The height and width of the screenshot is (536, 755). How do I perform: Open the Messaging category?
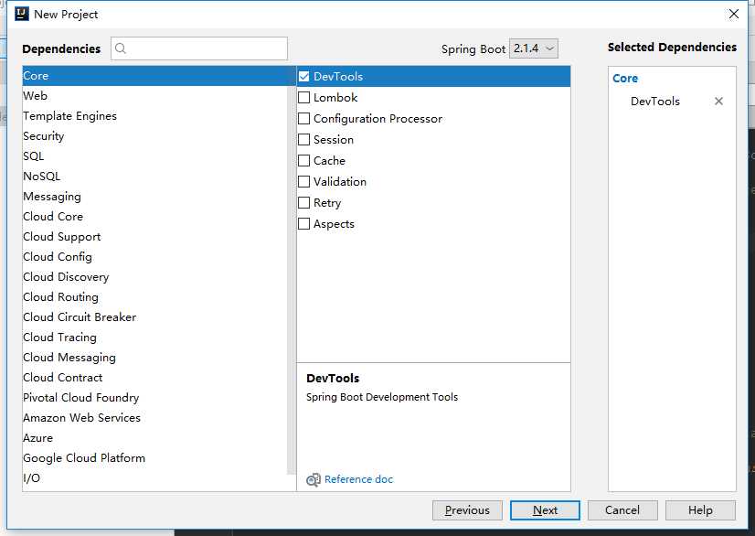154,197
